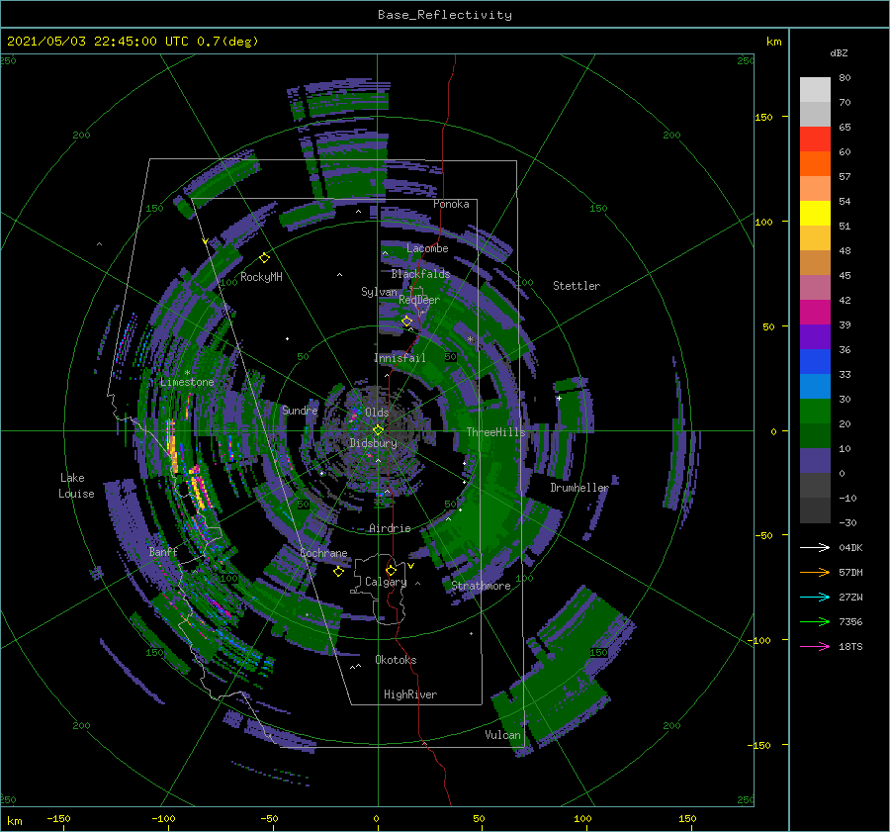This screenshot has width=890, height=832.
Task: Pick the red 65-60 dBZ legend swatch
Action: 815,139
